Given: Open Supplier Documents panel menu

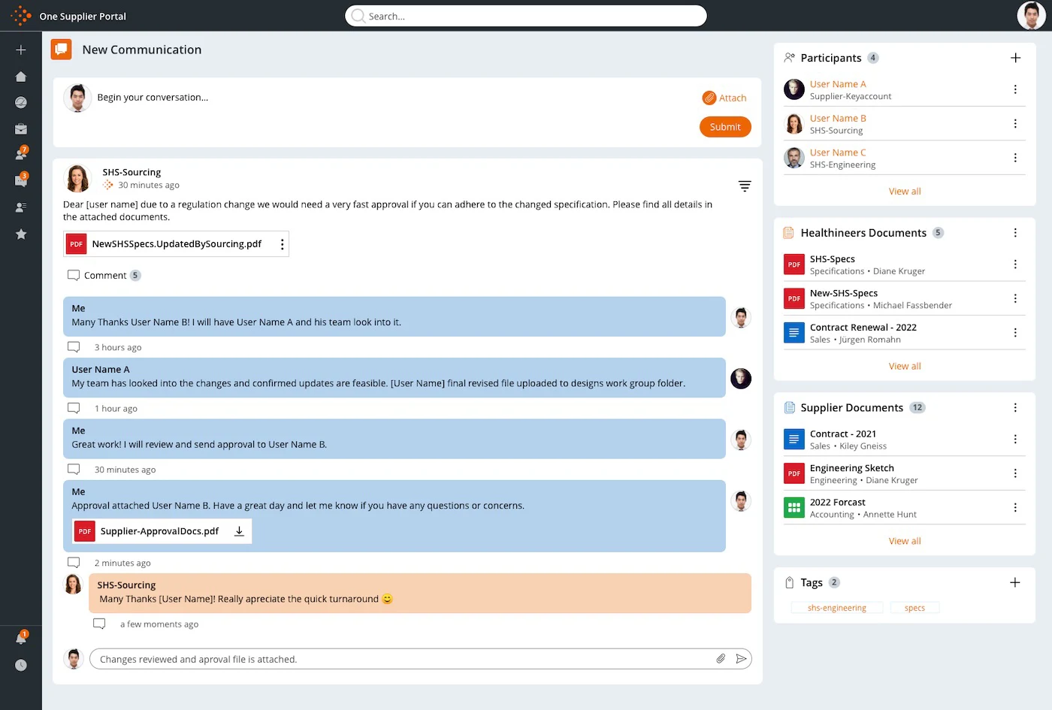Looking at the screenshot, I should coord(1015,408).
